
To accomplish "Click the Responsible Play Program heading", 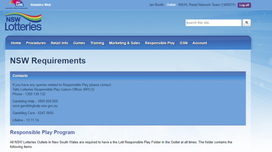I will click(42, 132).
